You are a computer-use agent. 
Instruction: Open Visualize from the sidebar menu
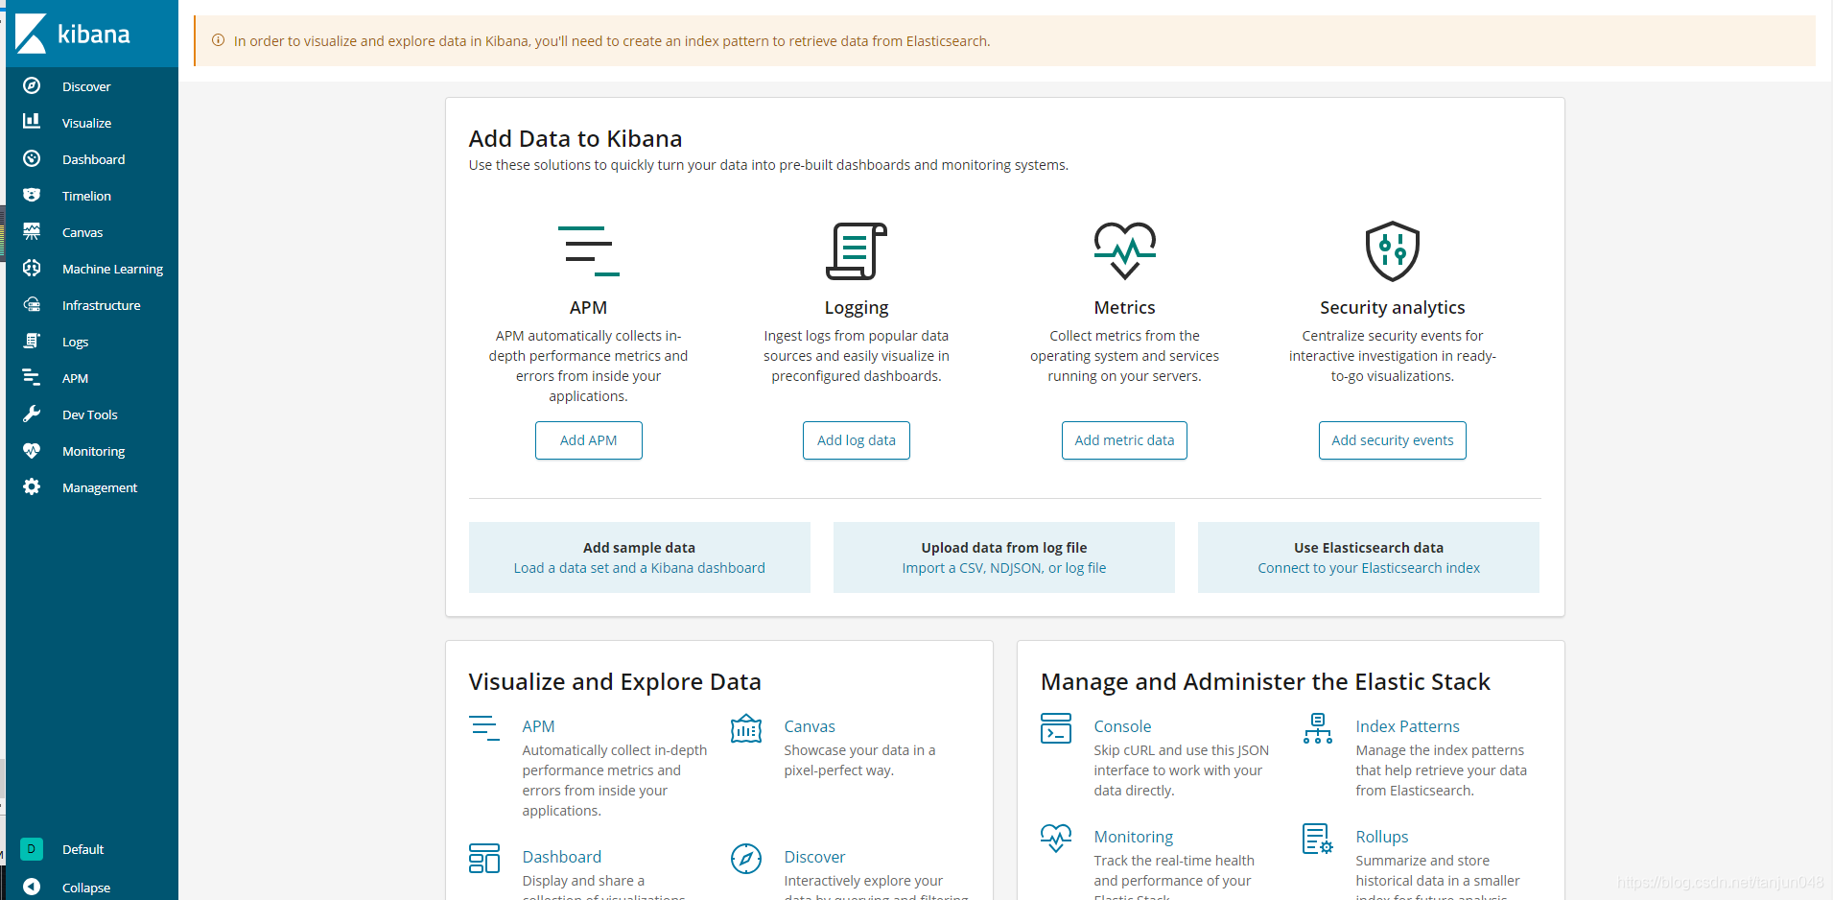[86, 123]
